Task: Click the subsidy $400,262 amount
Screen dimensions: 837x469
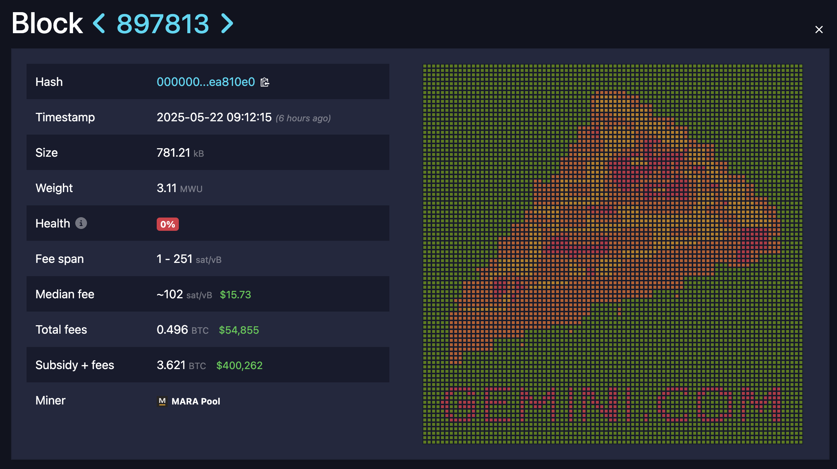Action: (x=239, y=365)
